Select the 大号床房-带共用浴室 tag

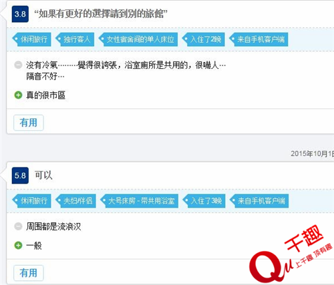coord(139,201)
